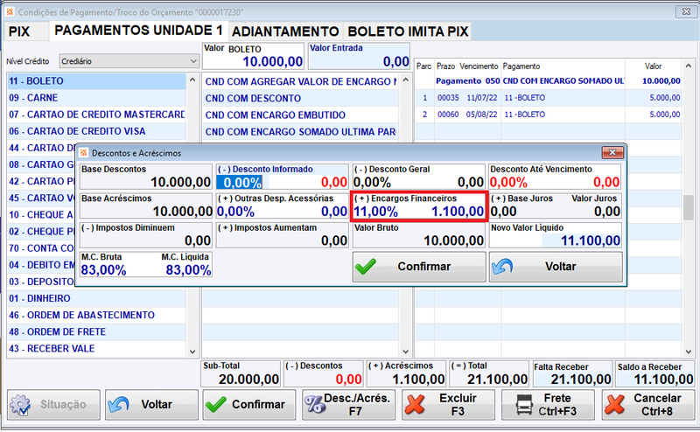Click the Base Juros field

pos(504,212)
